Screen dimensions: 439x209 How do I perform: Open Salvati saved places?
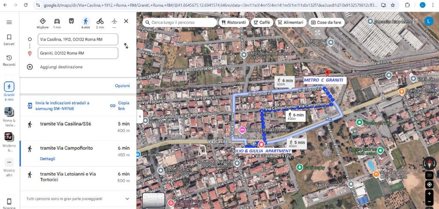coord(9,40)
